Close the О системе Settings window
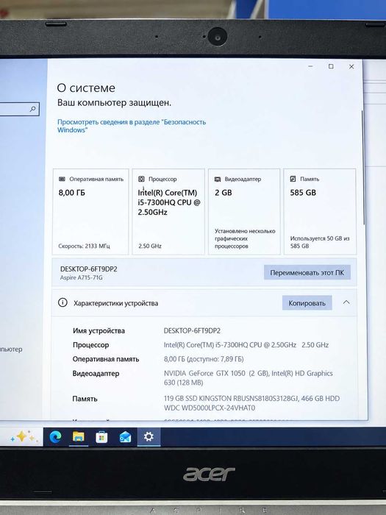386x515 pixels. (x=351, y=67)
